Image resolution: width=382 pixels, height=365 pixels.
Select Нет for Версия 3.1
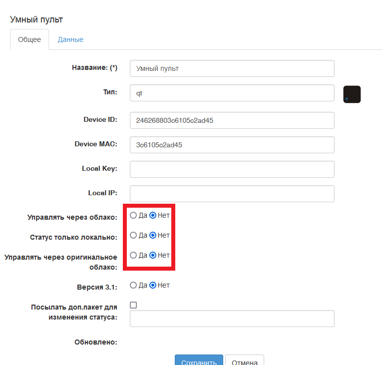(153, 286)
